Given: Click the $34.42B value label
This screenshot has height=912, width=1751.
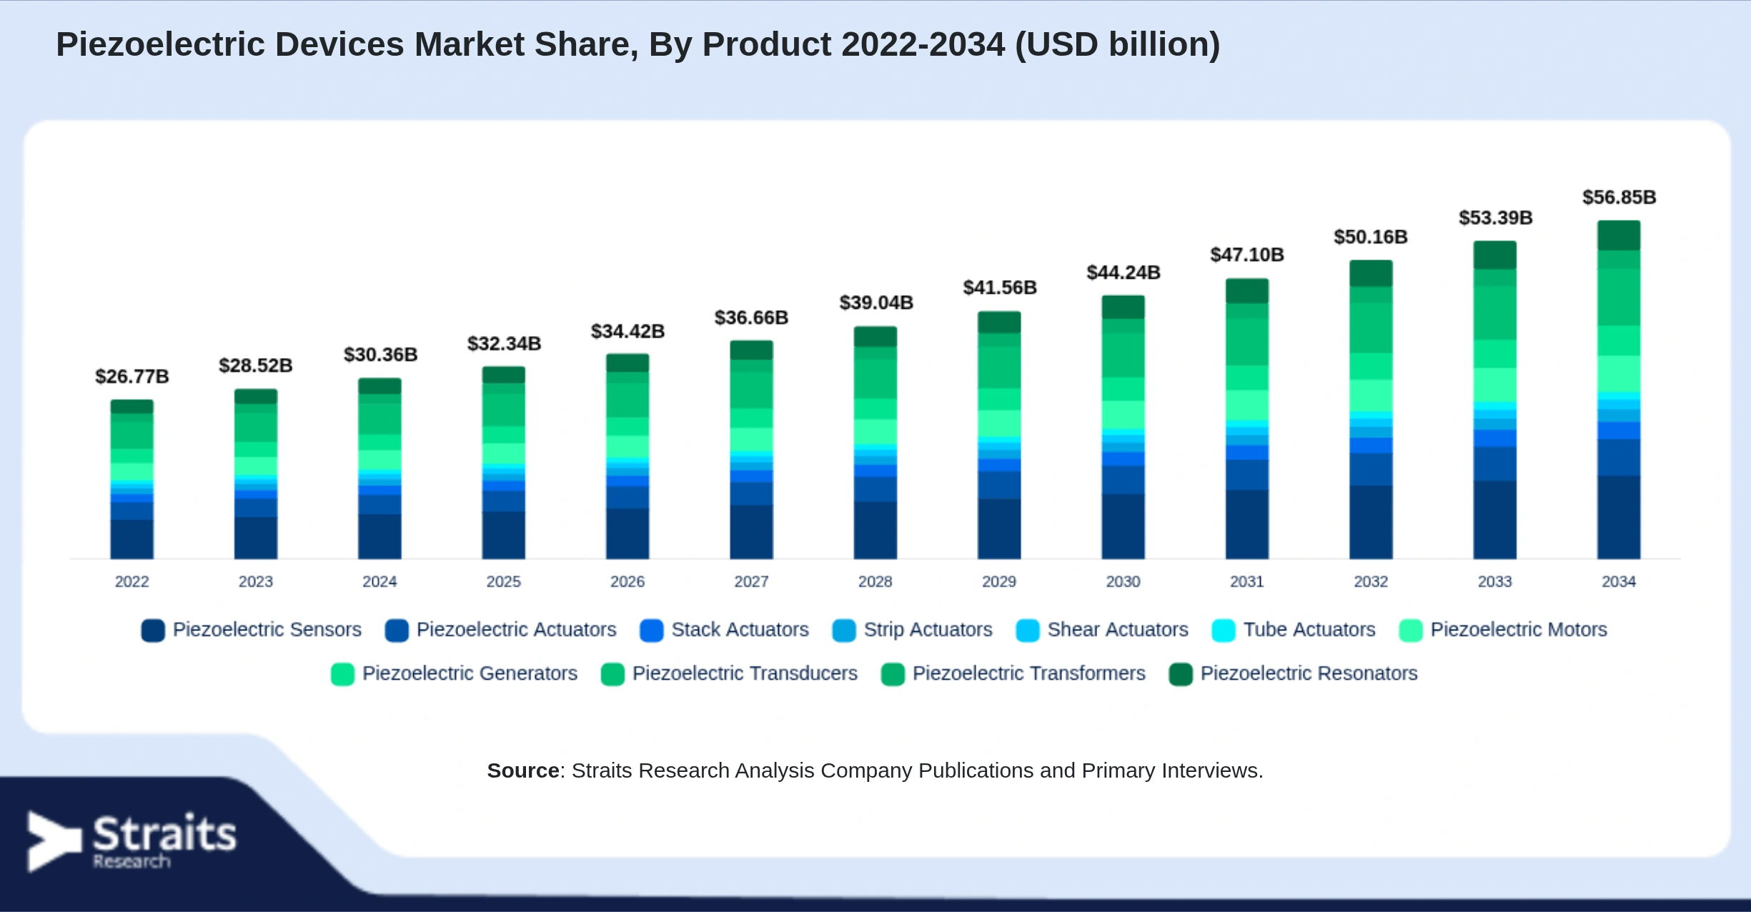Looking at the screenshot, I should point(628,331).
